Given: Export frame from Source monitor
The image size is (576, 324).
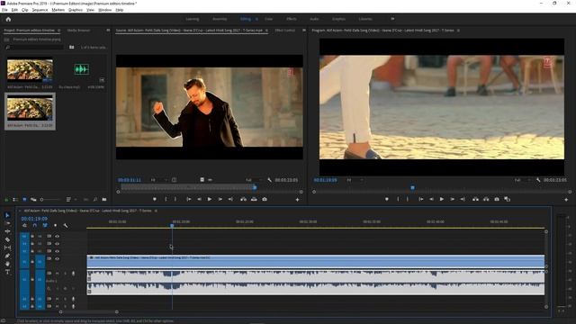Looking at the screenshot, I should click(x=265, y=199).
